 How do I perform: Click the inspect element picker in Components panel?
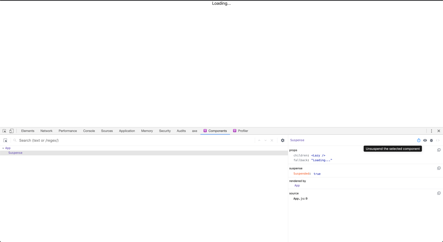(x=6, y=140)
